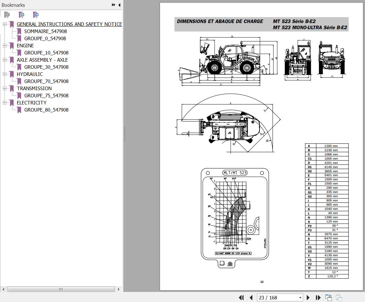The image size is (365, 302).
Task: Click table value '1200 mm' for row A
Action: tap(331, 146)
